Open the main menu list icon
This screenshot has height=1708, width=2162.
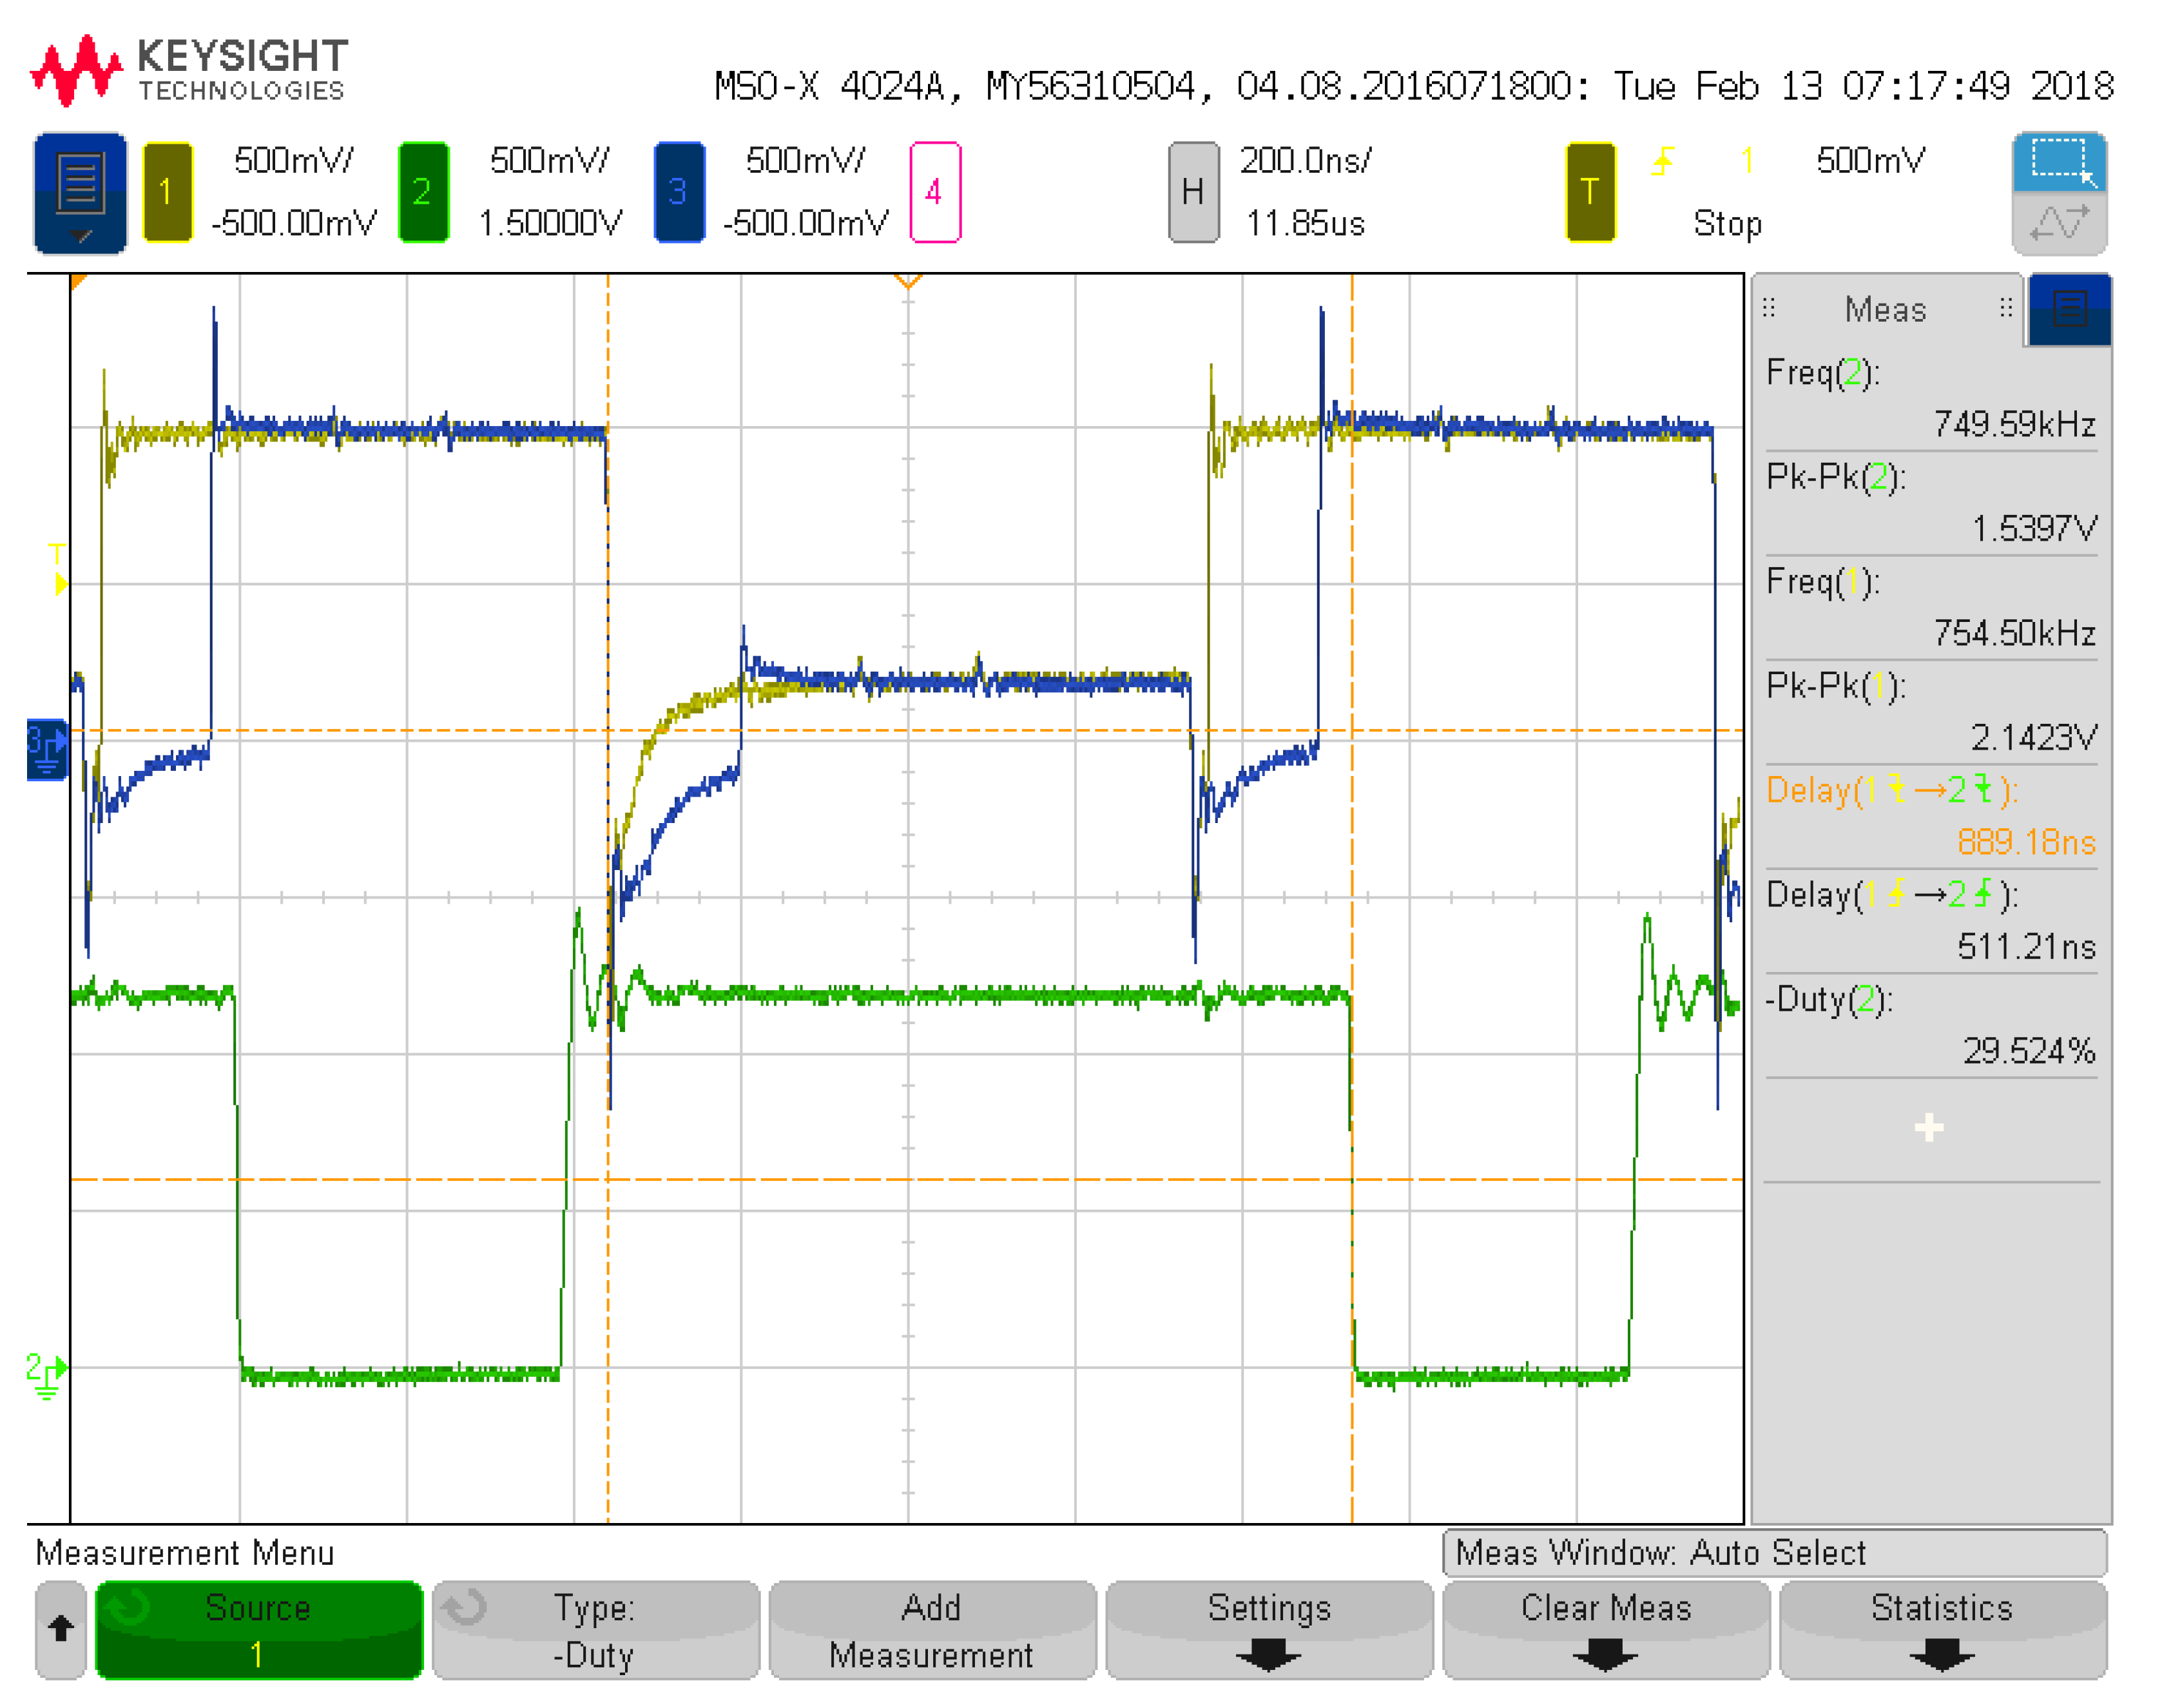pos(80,192)
